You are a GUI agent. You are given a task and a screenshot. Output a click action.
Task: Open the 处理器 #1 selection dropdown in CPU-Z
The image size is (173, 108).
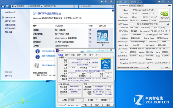point(76,100)
